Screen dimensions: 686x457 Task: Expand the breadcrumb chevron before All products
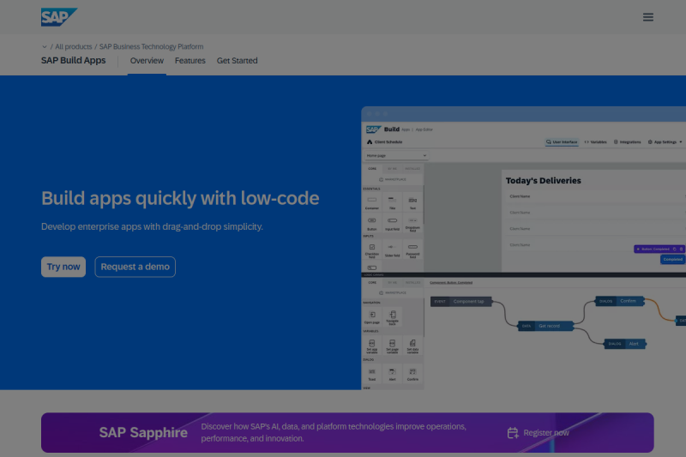45,47
